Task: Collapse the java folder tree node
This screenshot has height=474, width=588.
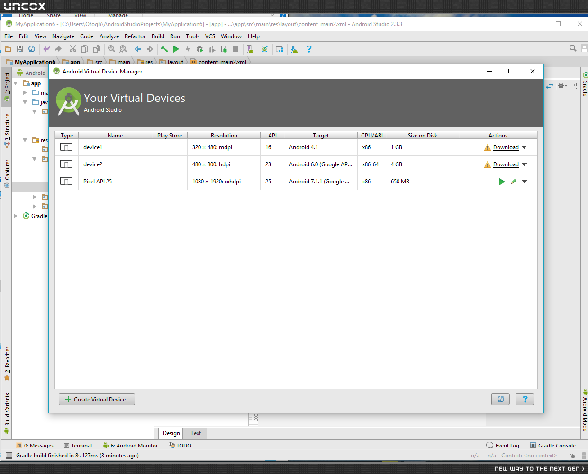Action: [x=25, y=102]
